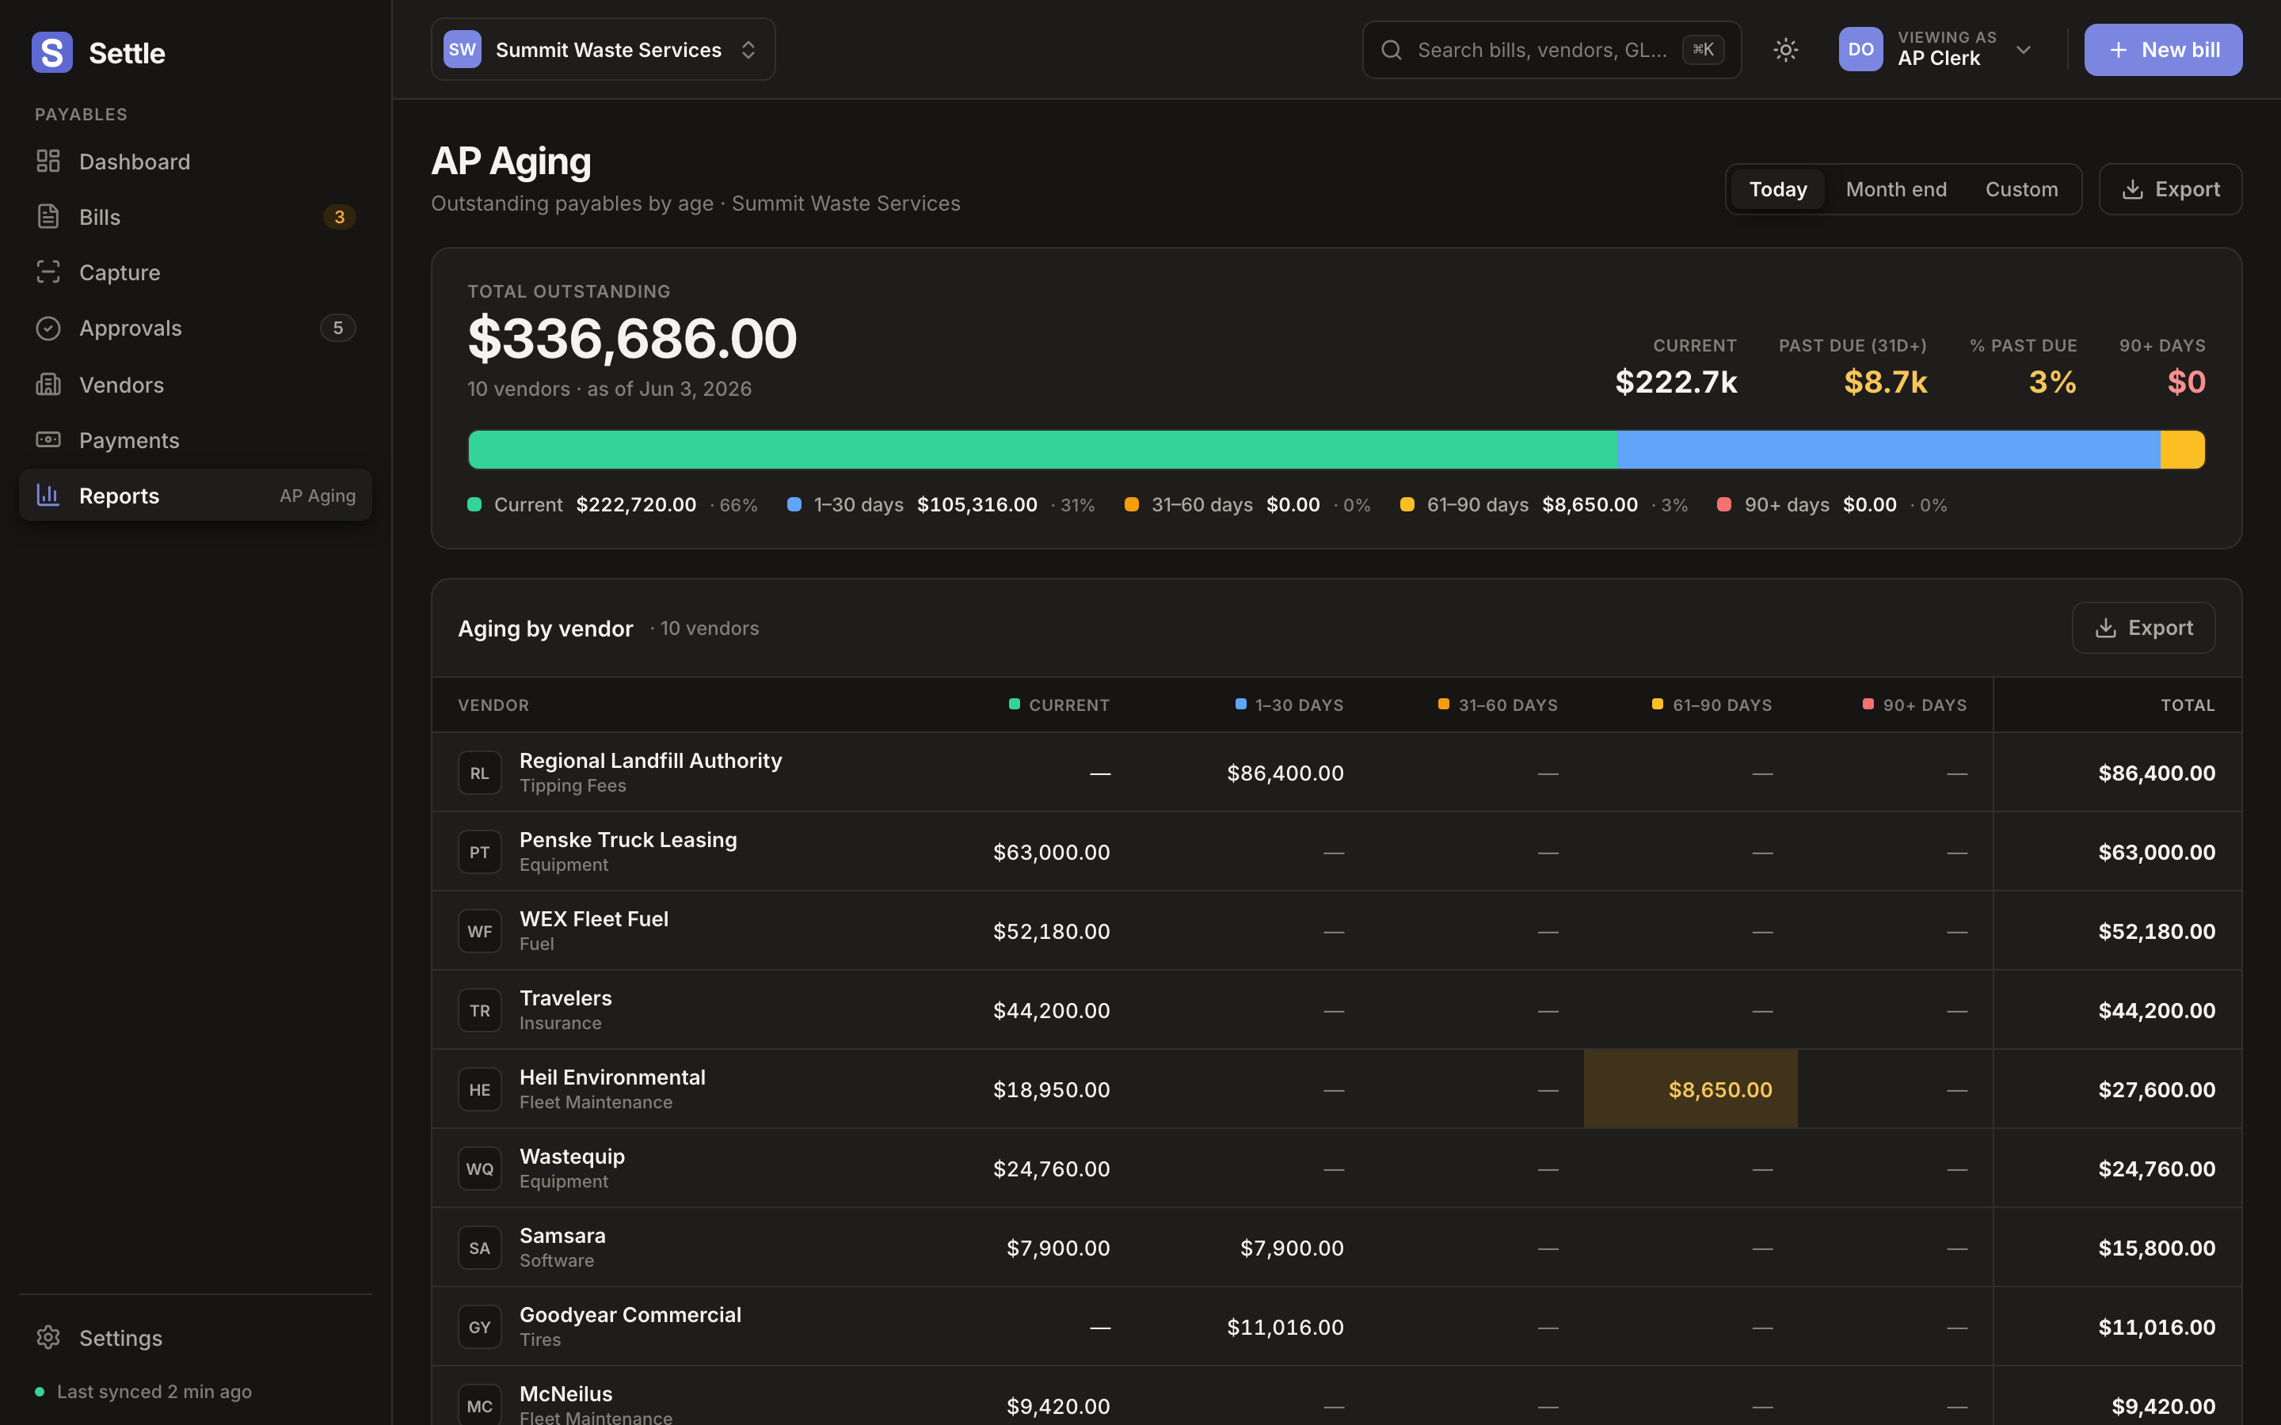Open the Summit Waste Services company switcher
Image resolution: width=2281 pixels, height=1425 pixels.
pyautogui.click(x=604, y=49)
